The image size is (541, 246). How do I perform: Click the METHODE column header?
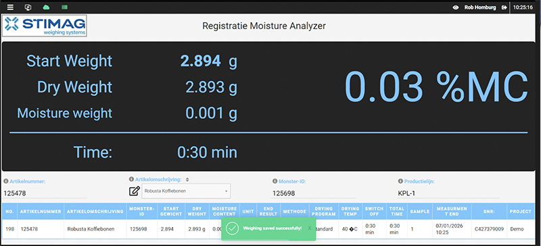click(295, 211)
